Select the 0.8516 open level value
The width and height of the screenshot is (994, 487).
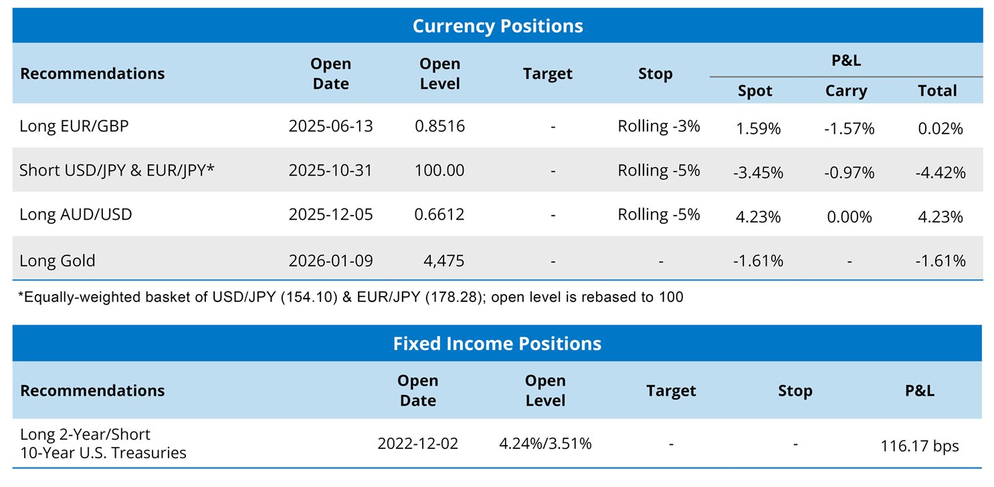439,126
